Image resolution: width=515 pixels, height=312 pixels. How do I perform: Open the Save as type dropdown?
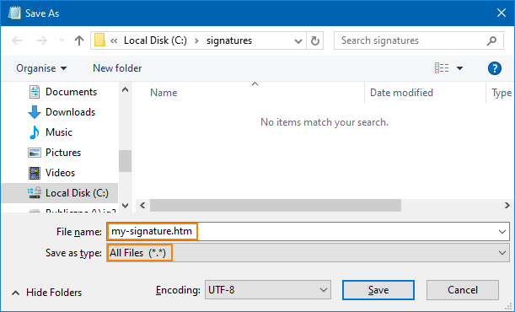pos(308,253)
